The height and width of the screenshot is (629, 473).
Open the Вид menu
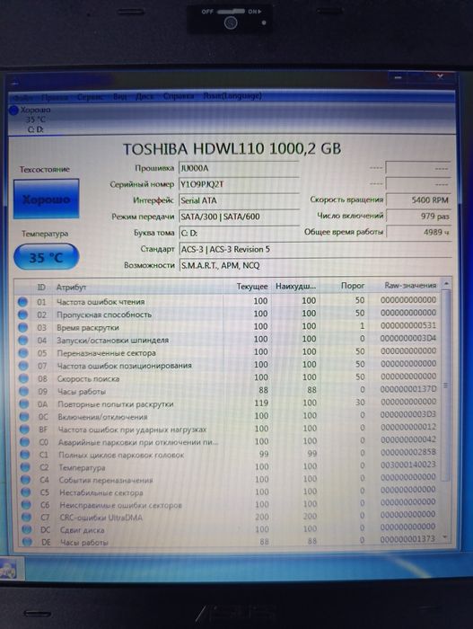pyautogui.click(x=119, y=97)
